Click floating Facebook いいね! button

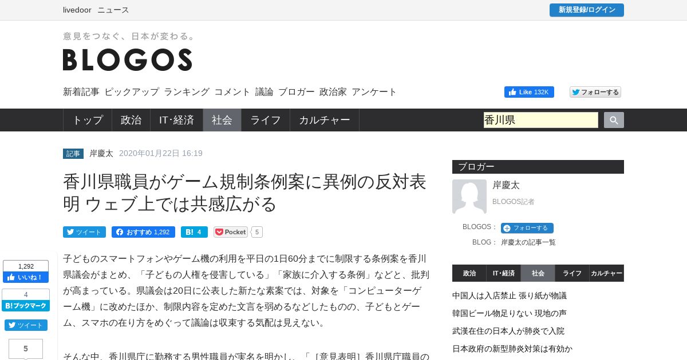26,277
